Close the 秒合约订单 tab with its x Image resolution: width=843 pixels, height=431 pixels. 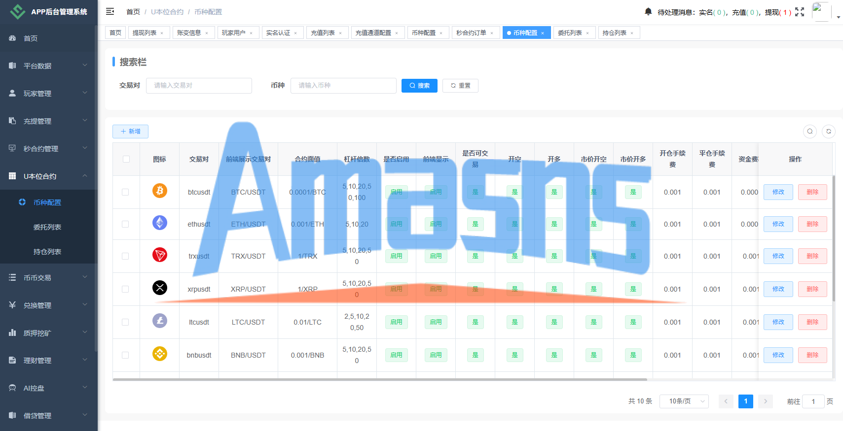tap(492, 33)
